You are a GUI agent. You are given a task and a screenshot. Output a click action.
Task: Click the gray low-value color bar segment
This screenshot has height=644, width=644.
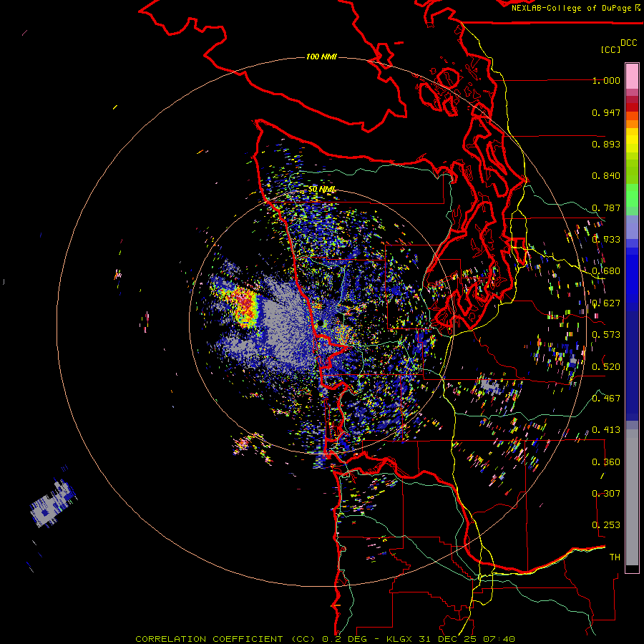pos(632,497)
